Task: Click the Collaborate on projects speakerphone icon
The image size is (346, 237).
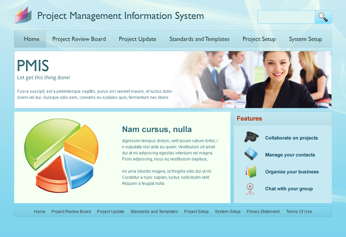Action: tap(251, 137)
